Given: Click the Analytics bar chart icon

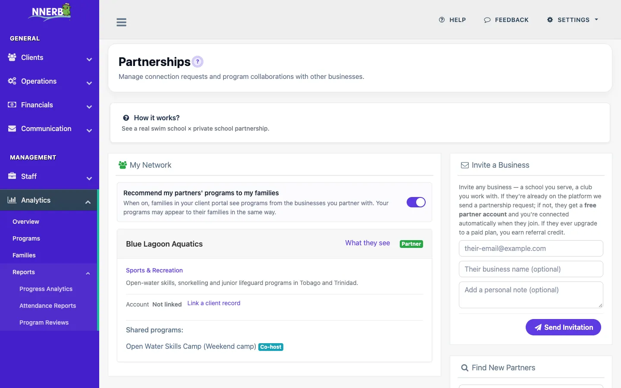Looking at the screenshot, I should click(x=12, y=200).
